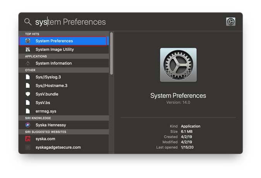Click the System Preferences title in preview pane
The image size is (261, 178).
click(x=178, y=96)
